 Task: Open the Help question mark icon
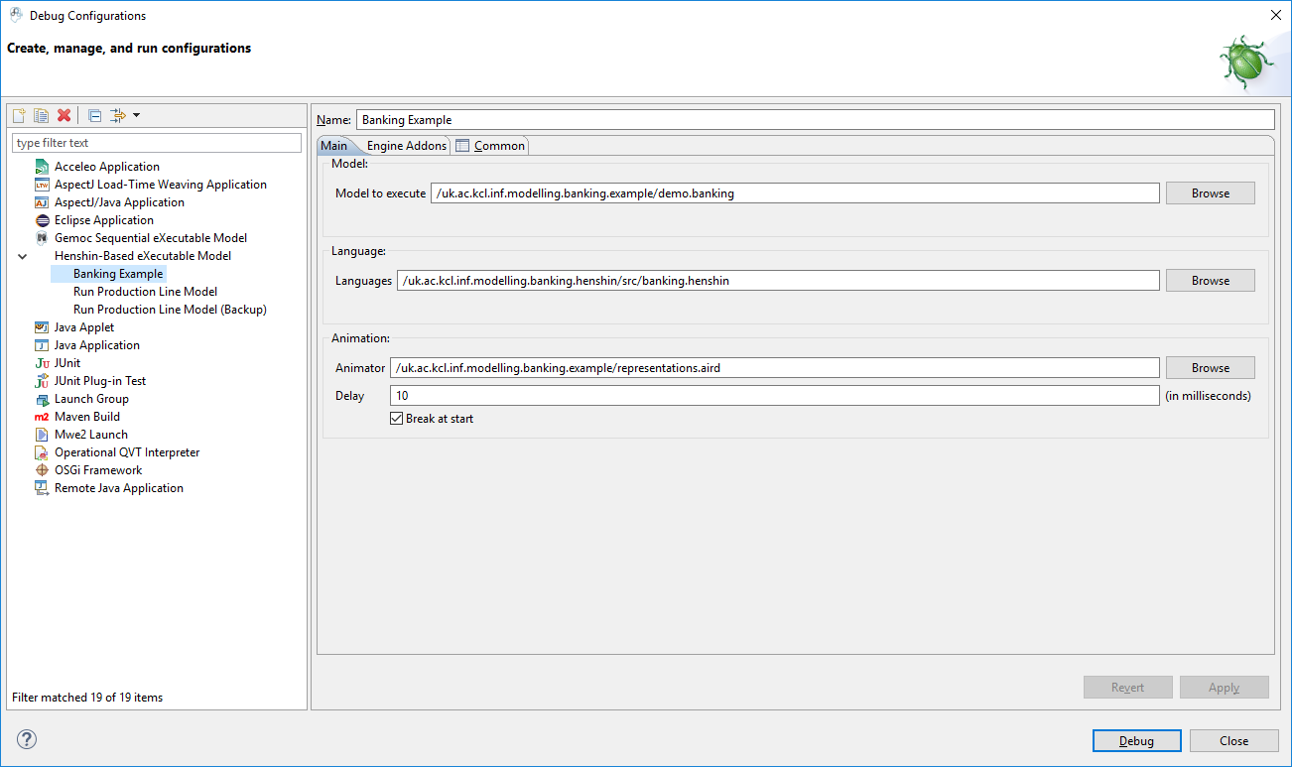pos(27,739)
